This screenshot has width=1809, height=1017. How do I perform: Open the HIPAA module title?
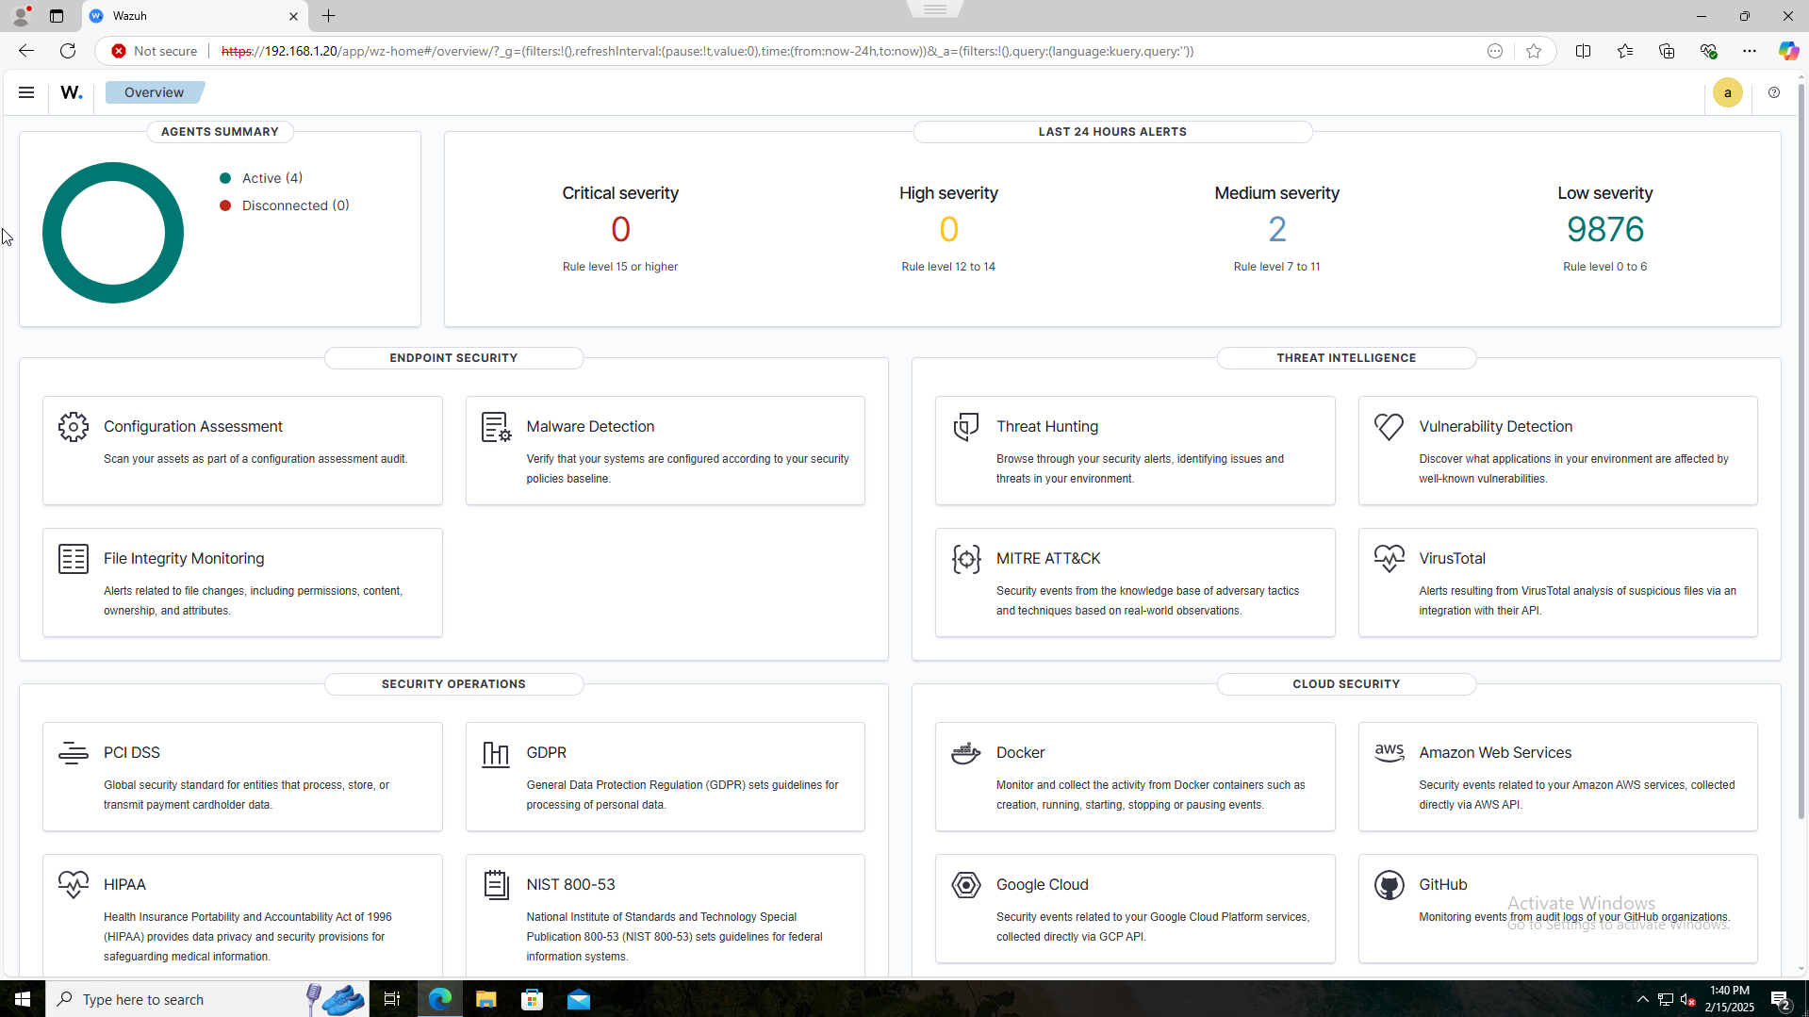pyautogui.click(x=124, y=885)
